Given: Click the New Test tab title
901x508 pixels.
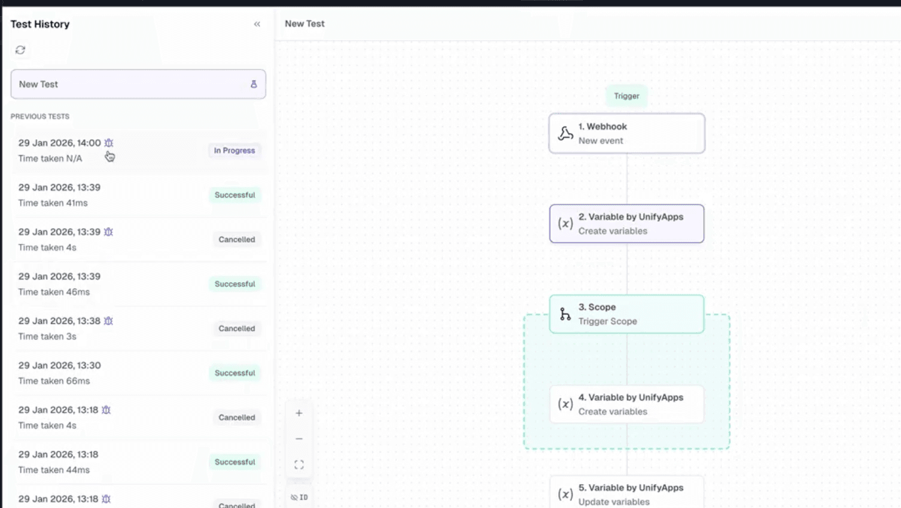Looking at the screenshot, I should 305,24.
